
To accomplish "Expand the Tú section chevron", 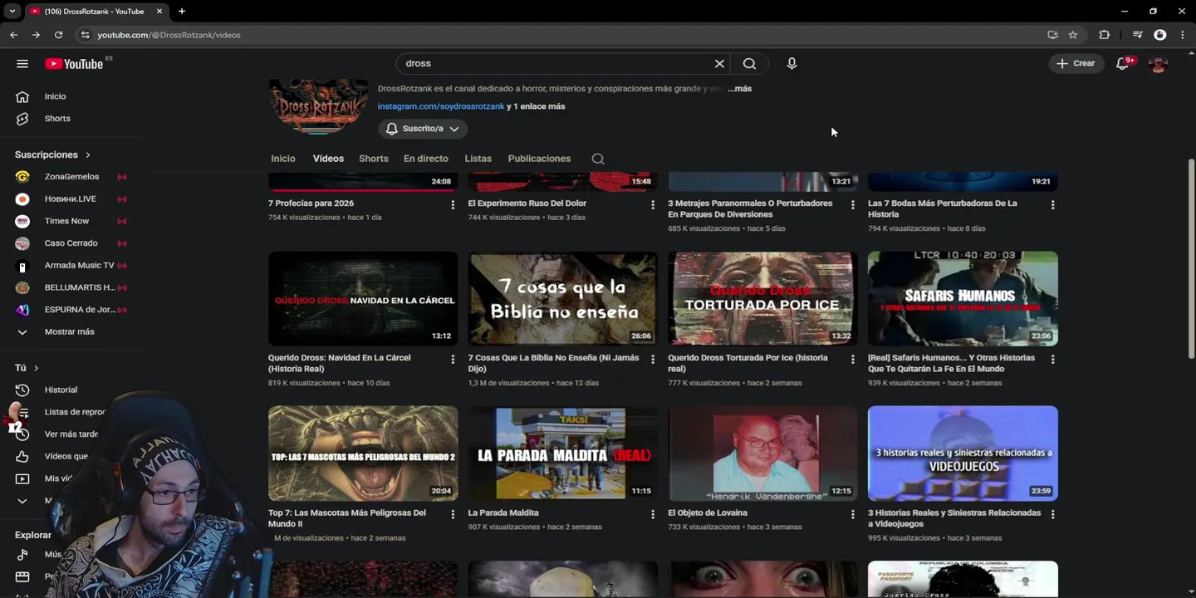I will (36, 368).
